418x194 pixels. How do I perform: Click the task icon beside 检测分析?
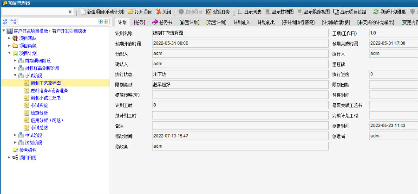26,113
